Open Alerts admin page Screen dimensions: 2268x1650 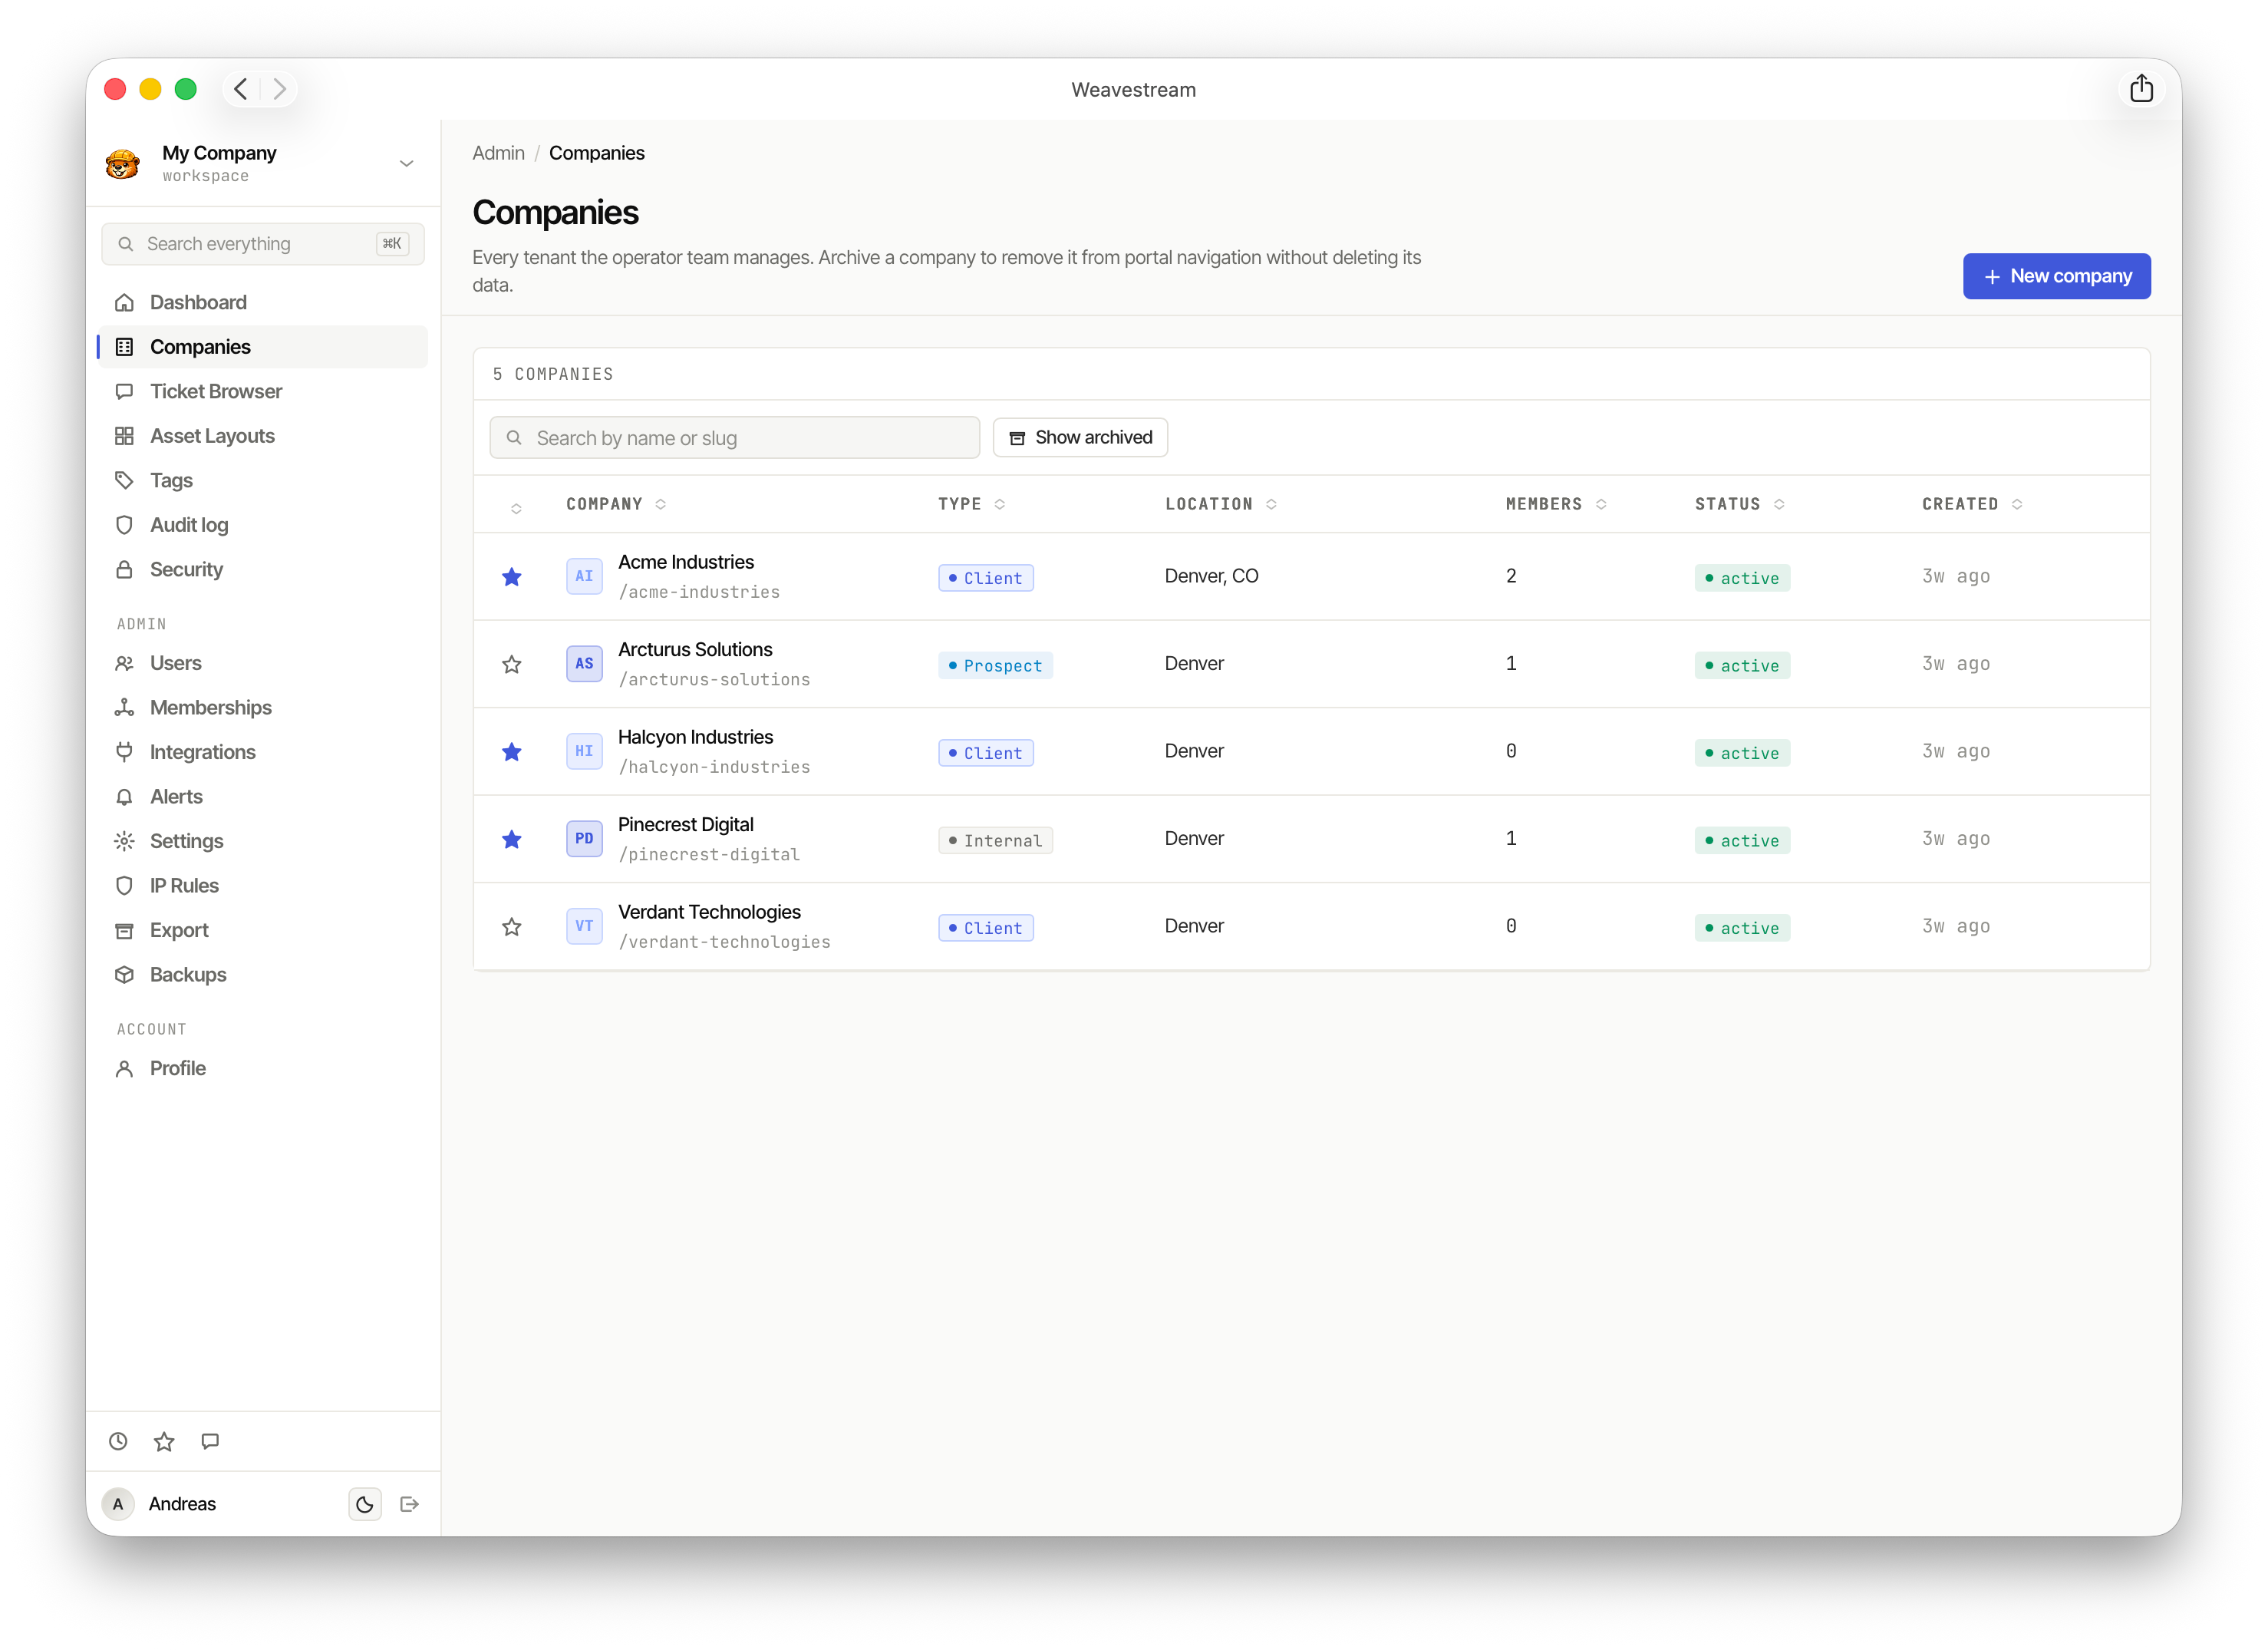click(263, 797)
